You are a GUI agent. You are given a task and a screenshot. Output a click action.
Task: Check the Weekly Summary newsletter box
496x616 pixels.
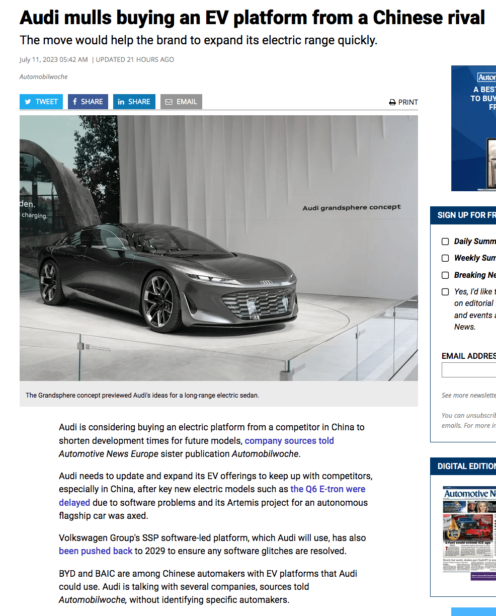pos(445,258)
